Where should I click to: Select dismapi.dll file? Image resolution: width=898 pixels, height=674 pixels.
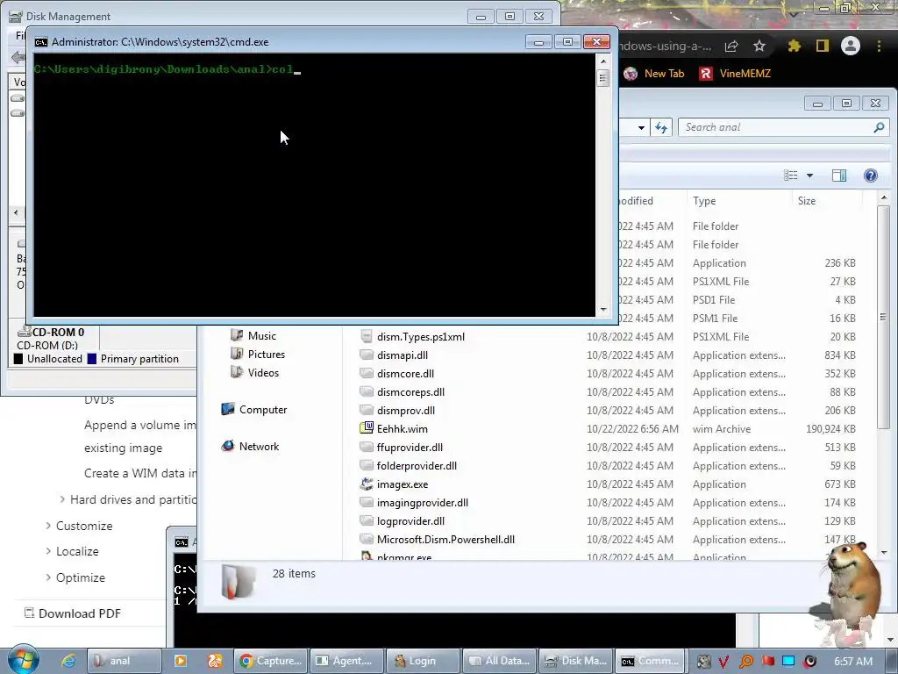(402, 355)
